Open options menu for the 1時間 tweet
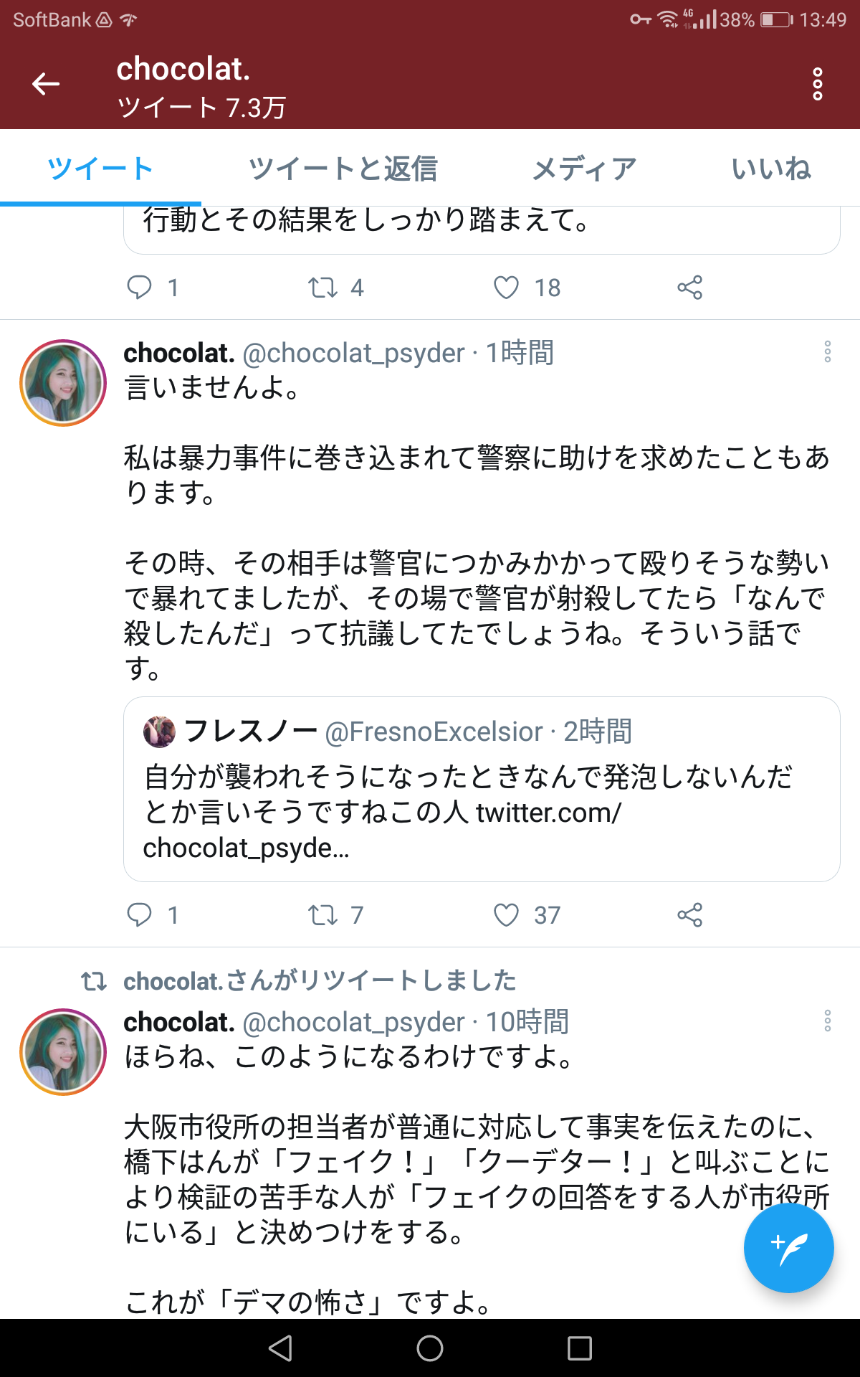 click(x=827, y=351)
